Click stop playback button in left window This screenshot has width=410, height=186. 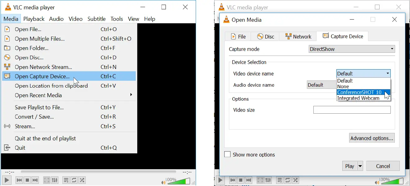click(x=27, y=180)
